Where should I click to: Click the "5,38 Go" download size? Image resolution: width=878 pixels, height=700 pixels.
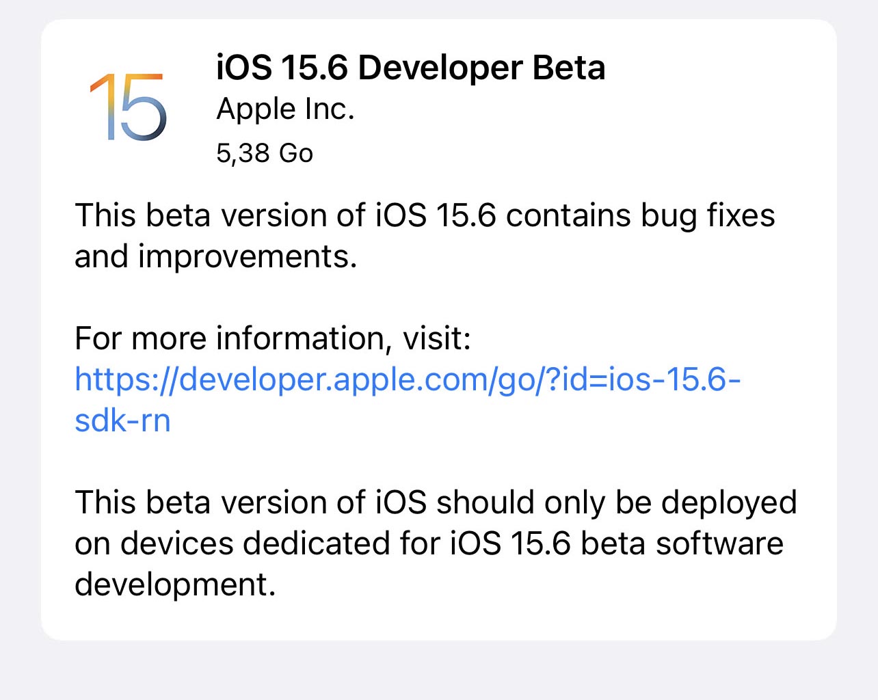click(264, 153)
